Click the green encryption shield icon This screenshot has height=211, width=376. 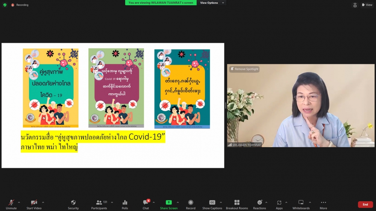(x=5, y=5)
